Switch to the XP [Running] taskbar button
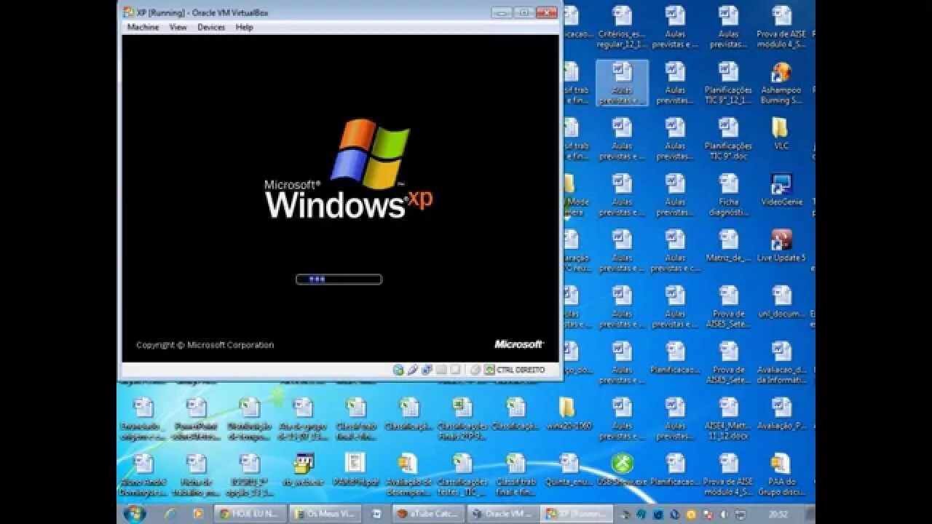The height and width of the screenshot is (524, 932). coord(577,514)
